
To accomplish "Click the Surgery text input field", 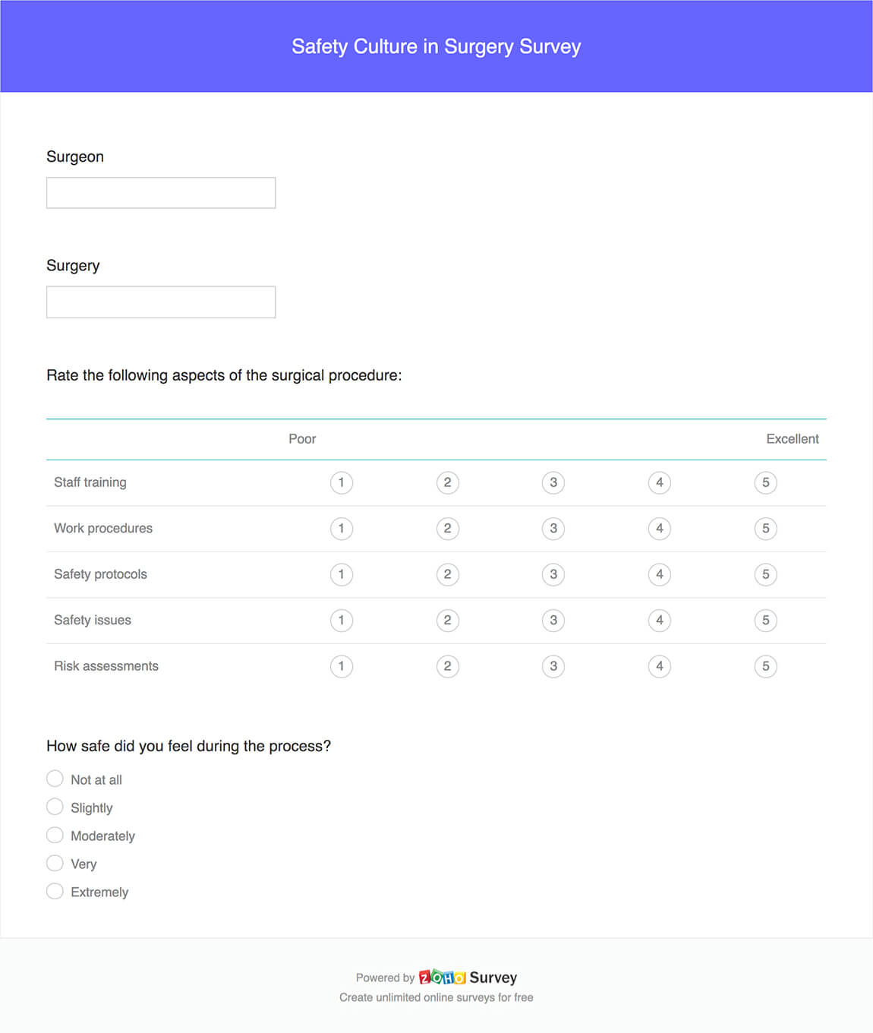I will point(160,302).
